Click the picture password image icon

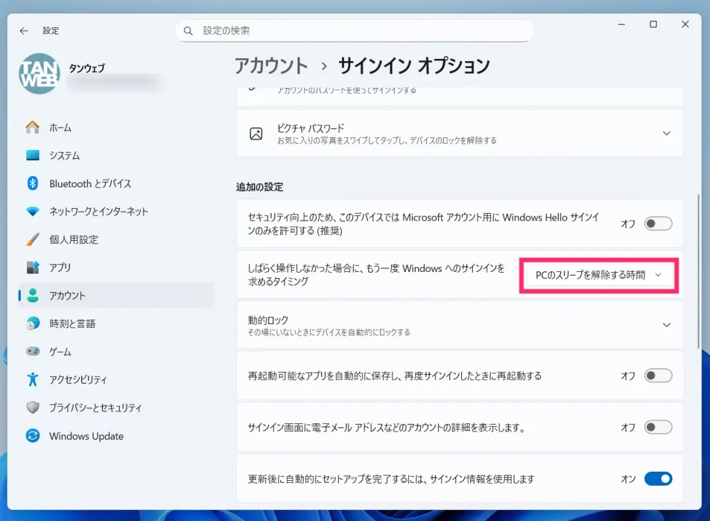[x=257, y=134]
